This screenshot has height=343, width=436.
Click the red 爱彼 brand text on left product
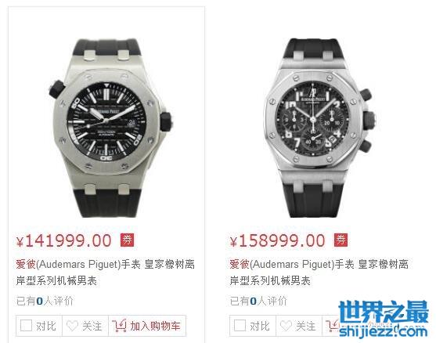26,264
